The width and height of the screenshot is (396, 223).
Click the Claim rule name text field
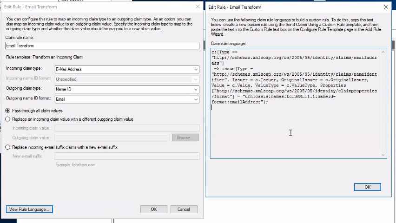[x=102, y=46]
